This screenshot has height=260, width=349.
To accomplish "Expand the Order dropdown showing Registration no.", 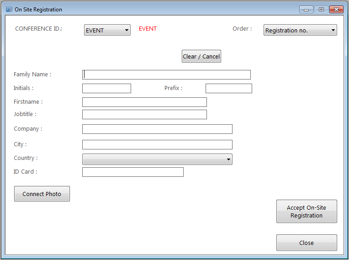I will [x=300, y=30].
